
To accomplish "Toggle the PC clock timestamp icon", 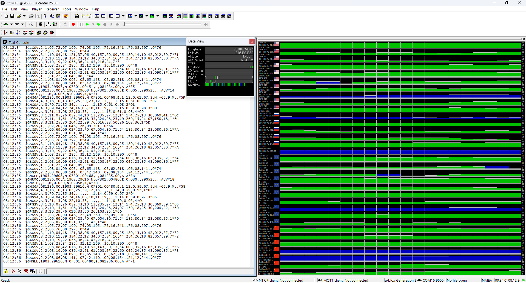I will coord(20,271).
